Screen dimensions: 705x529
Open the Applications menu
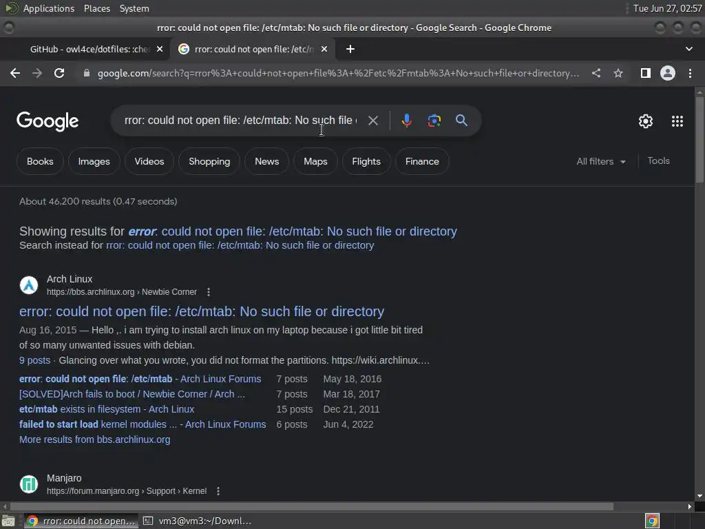pos(49,8)
